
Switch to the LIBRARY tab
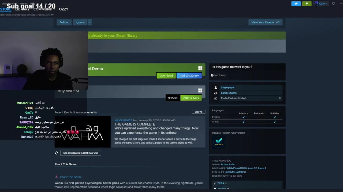[x=22, y=9]
